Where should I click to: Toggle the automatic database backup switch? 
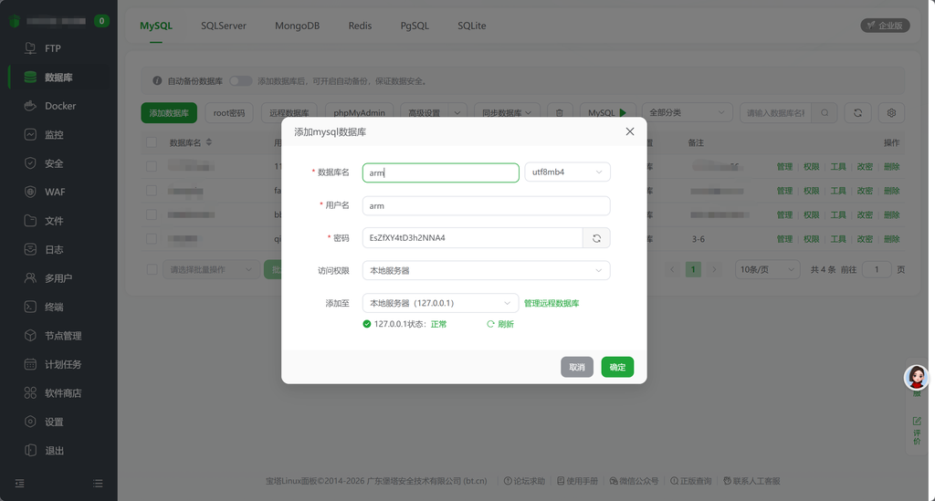click(241, 80)
